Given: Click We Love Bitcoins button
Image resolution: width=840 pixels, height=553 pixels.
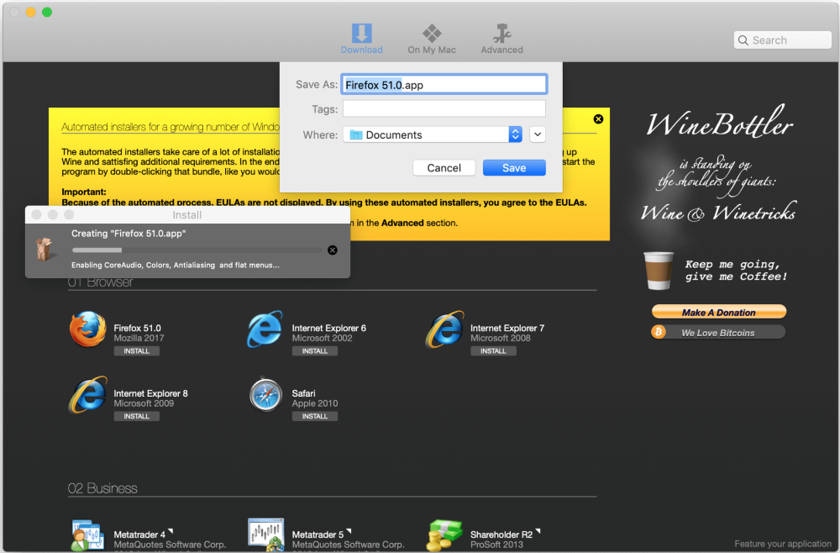Looking at the screenshot, I should [x=718, y=332].
